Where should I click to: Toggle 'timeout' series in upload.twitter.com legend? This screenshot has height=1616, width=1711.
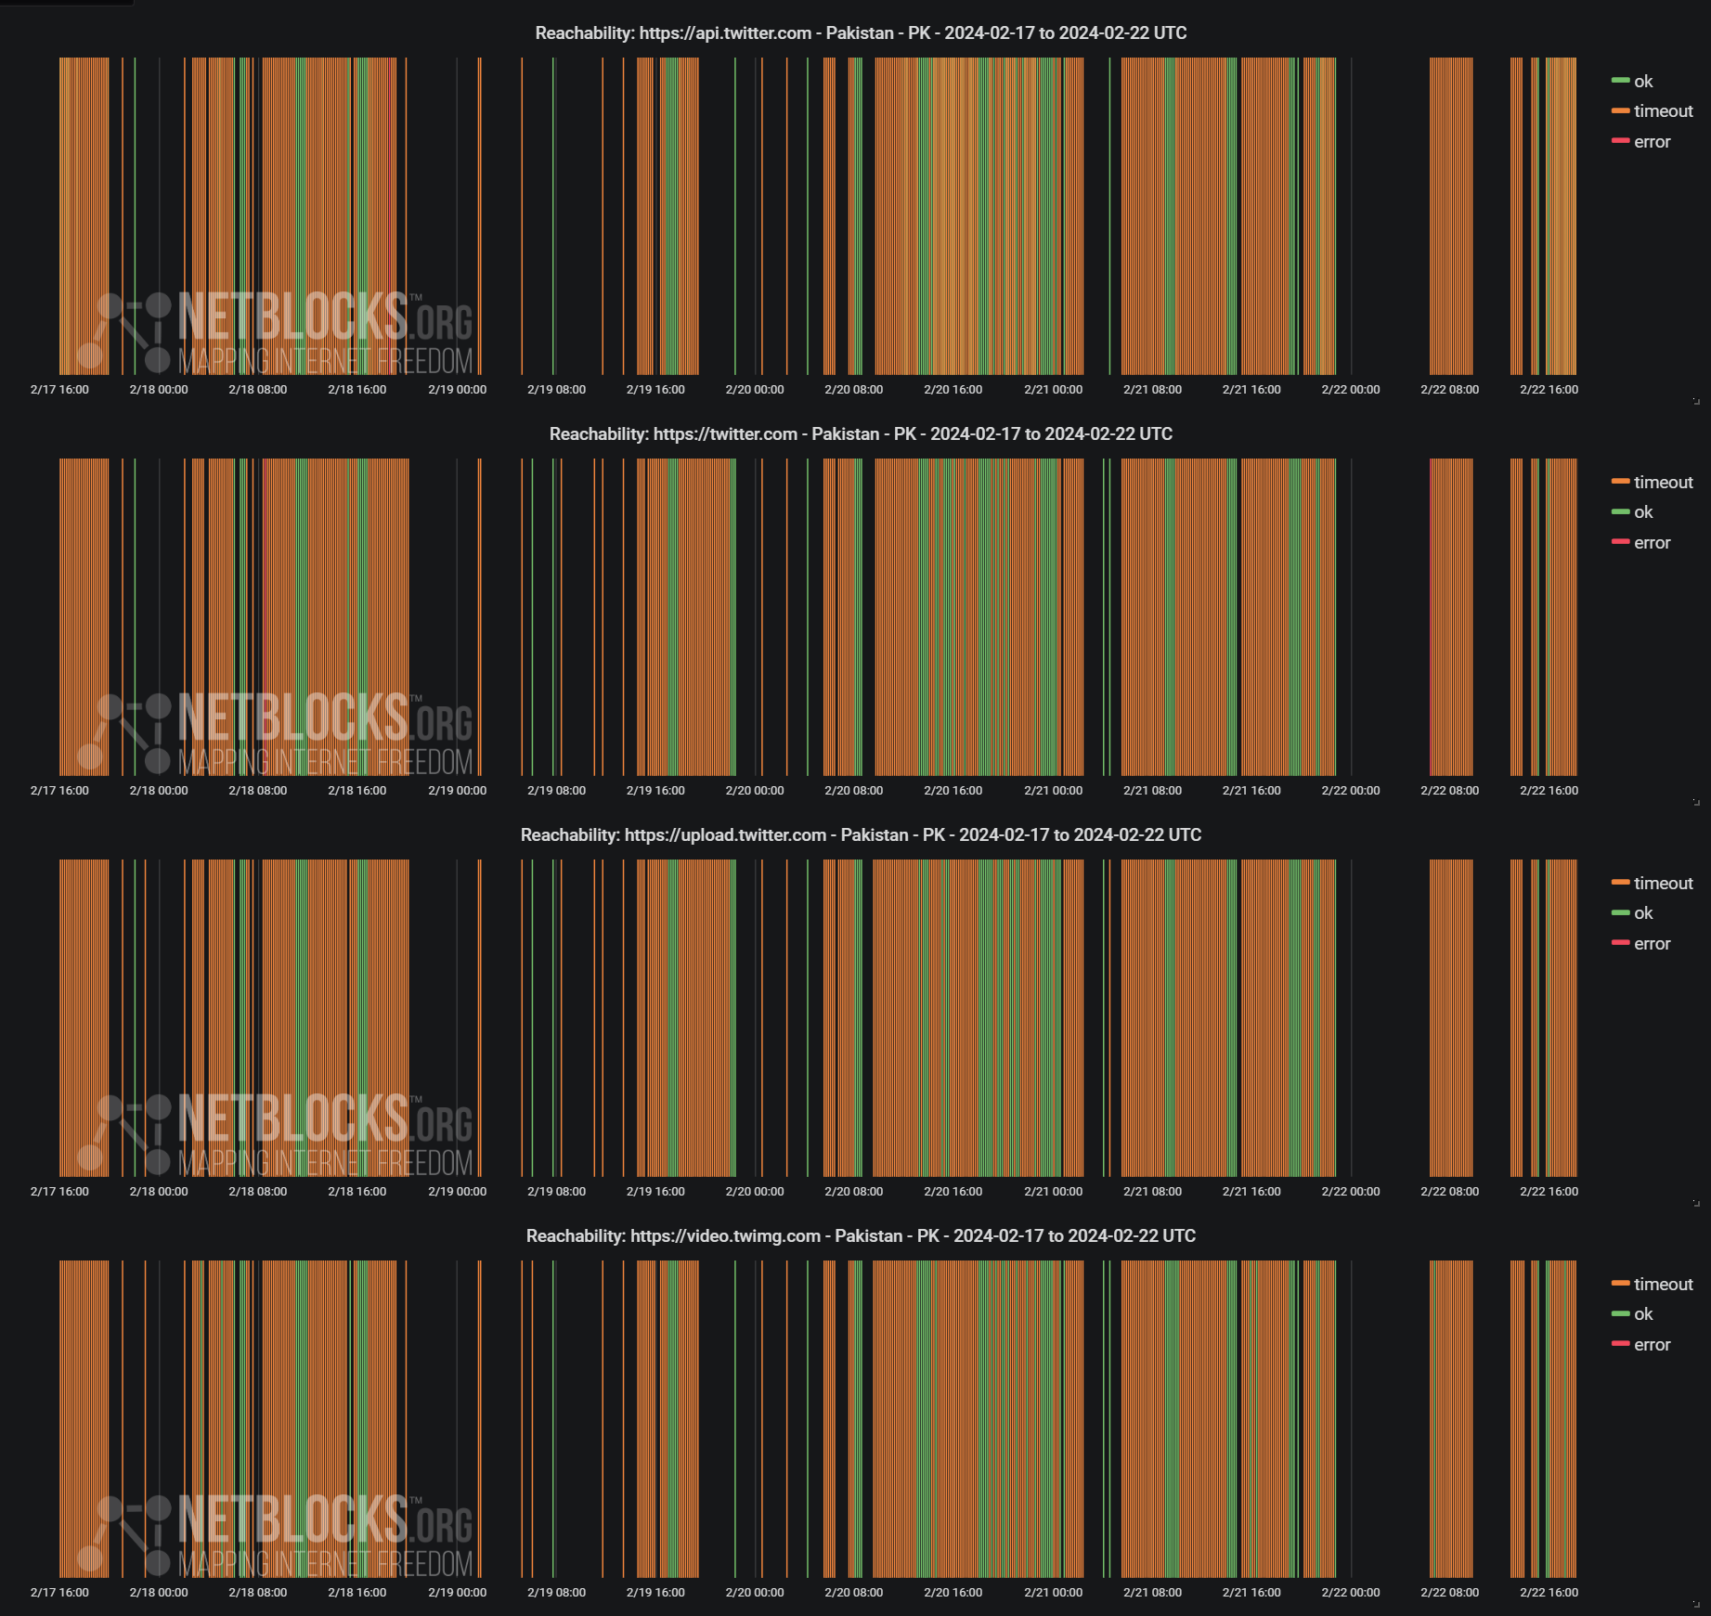1663,884
